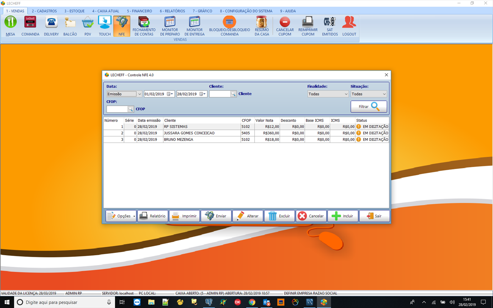Open the 6 - Relatórios tab
This screenshot has width=493, height=308.
172,11
